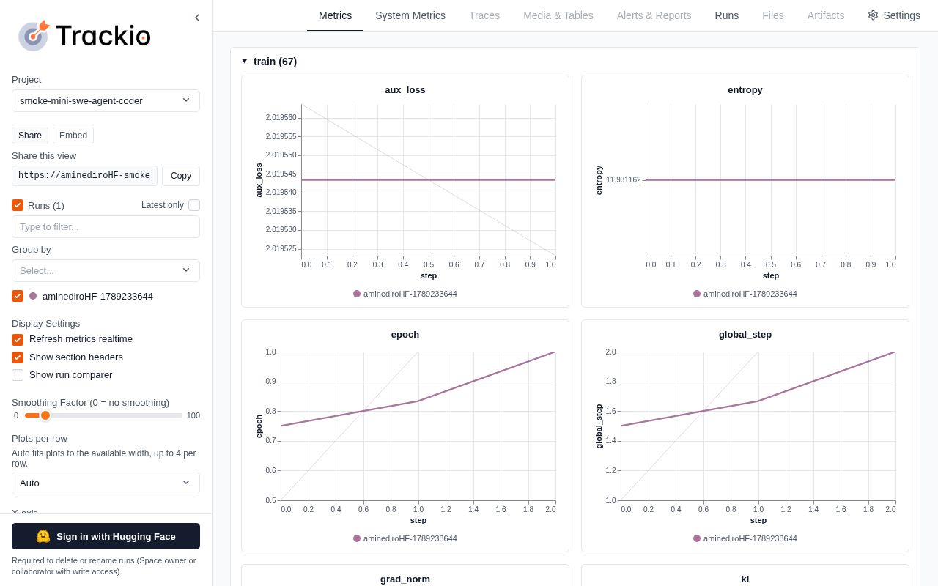The height and width of the screenshot is (586, 938).
Task: Click epoch chart legend entry aminediroHF-1789233644
Action: tap(405, 538)
